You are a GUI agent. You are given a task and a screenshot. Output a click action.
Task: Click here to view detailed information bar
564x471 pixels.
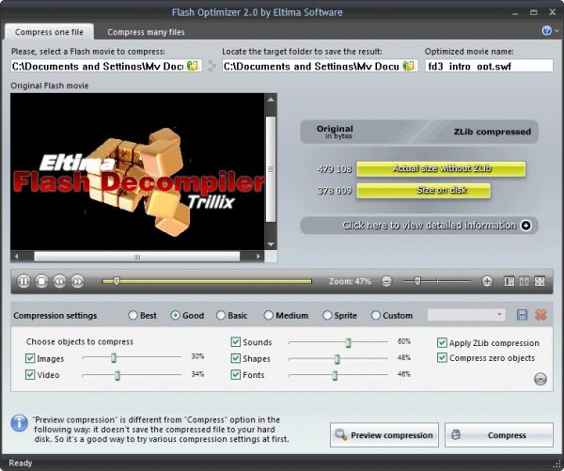419,226
